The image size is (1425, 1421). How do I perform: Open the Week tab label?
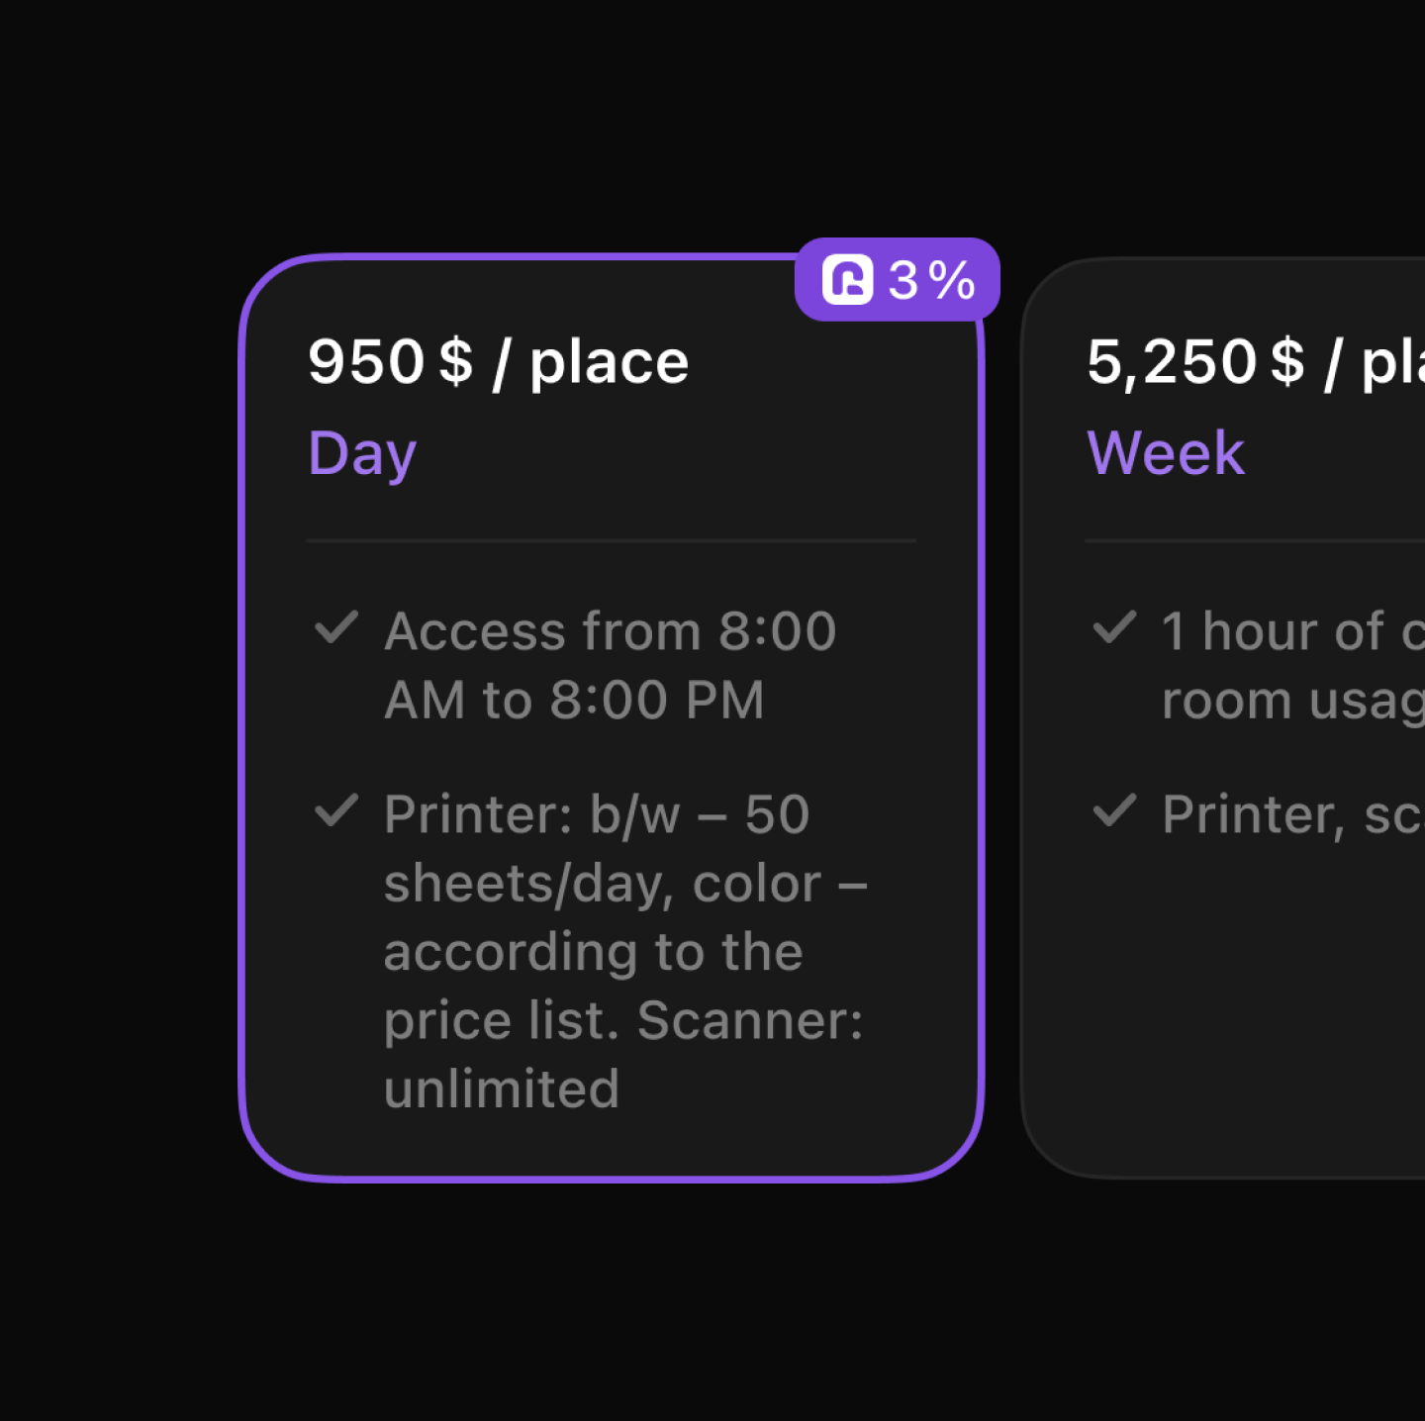point(1165,452)
